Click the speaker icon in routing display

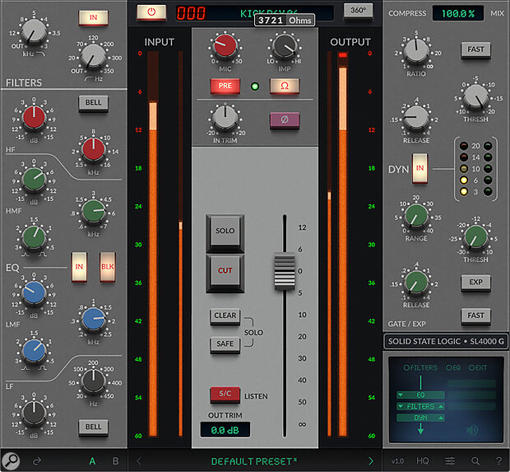coord(472,430)
